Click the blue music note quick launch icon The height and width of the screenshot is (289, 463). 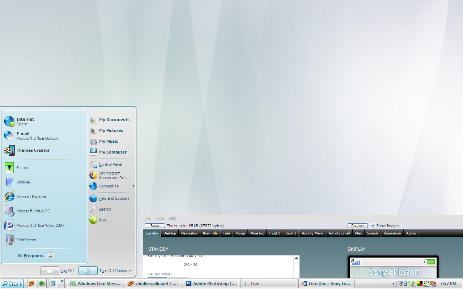[53, 284]
